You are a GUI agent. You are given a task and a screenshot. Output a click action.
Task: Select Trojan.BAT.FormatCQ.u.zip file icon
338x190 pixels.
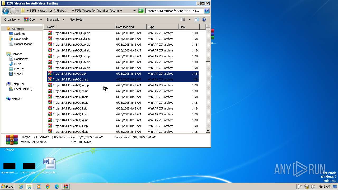coord(50,97)
